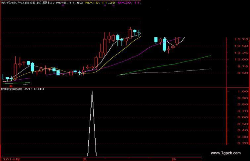This screenshot has width=250, height=161.
Task: Click the 0.90 indicator axis label
Action: [x=243, y=98]
